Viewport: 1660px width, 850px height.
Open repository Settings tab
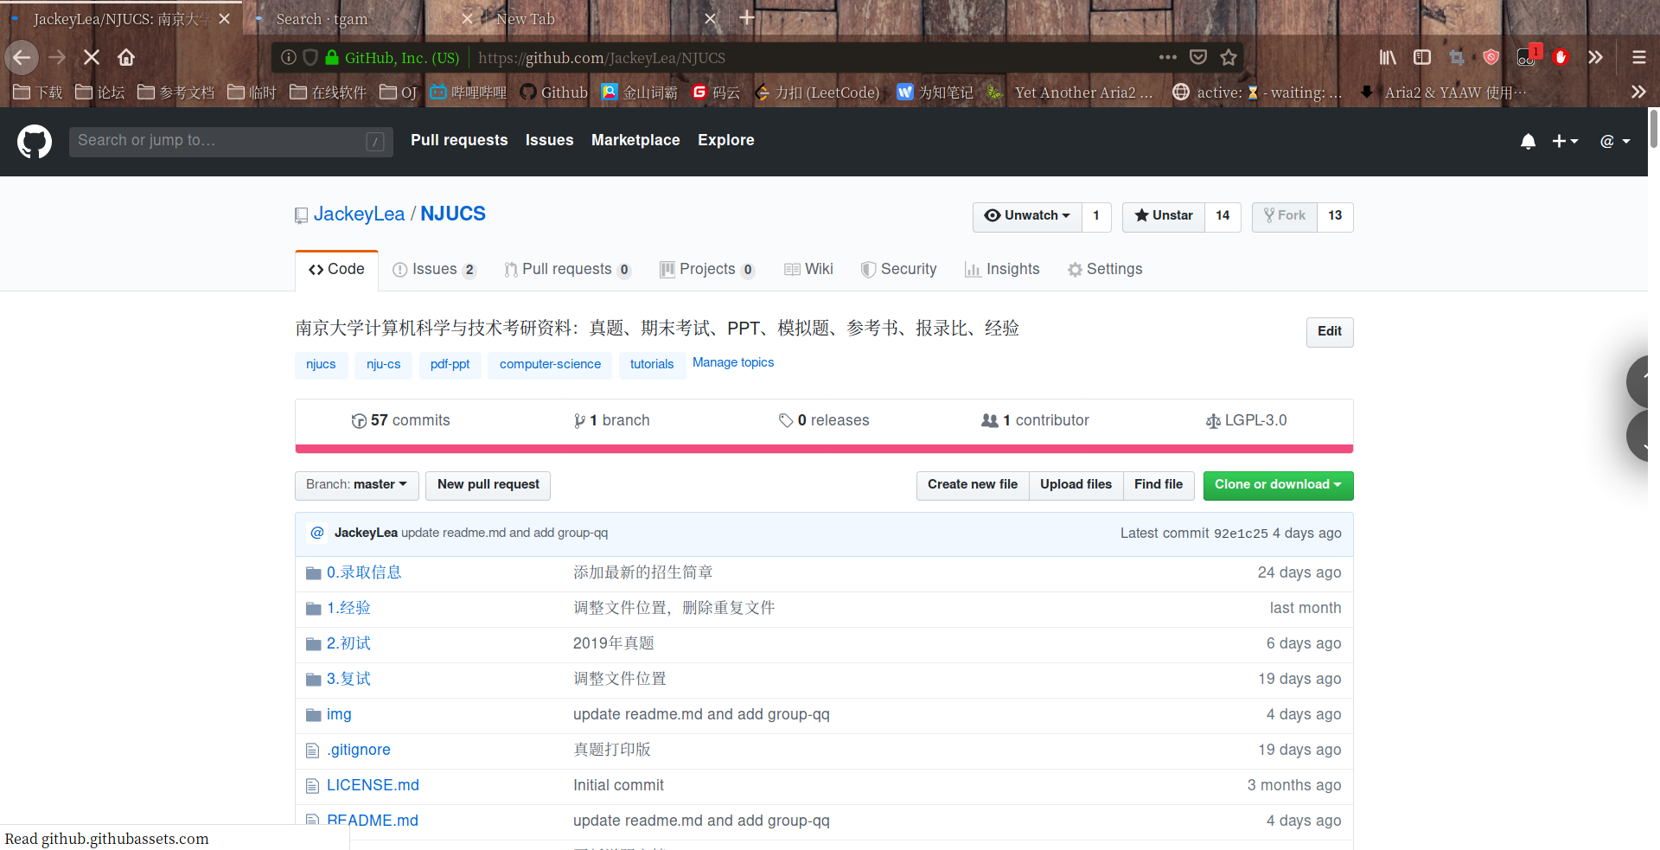click(x=1105, y=270)
